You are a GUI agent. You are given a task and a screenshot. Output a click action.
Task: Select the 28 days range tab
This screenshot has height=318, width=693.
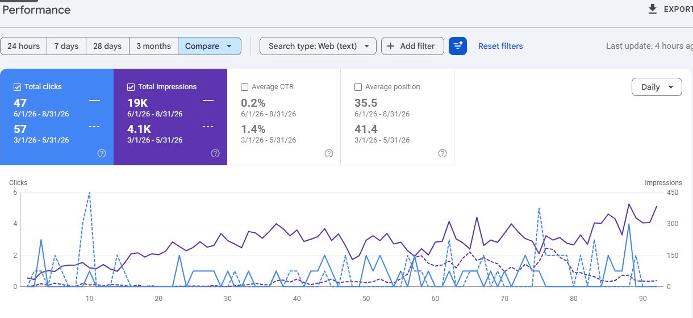coord(107,46)
